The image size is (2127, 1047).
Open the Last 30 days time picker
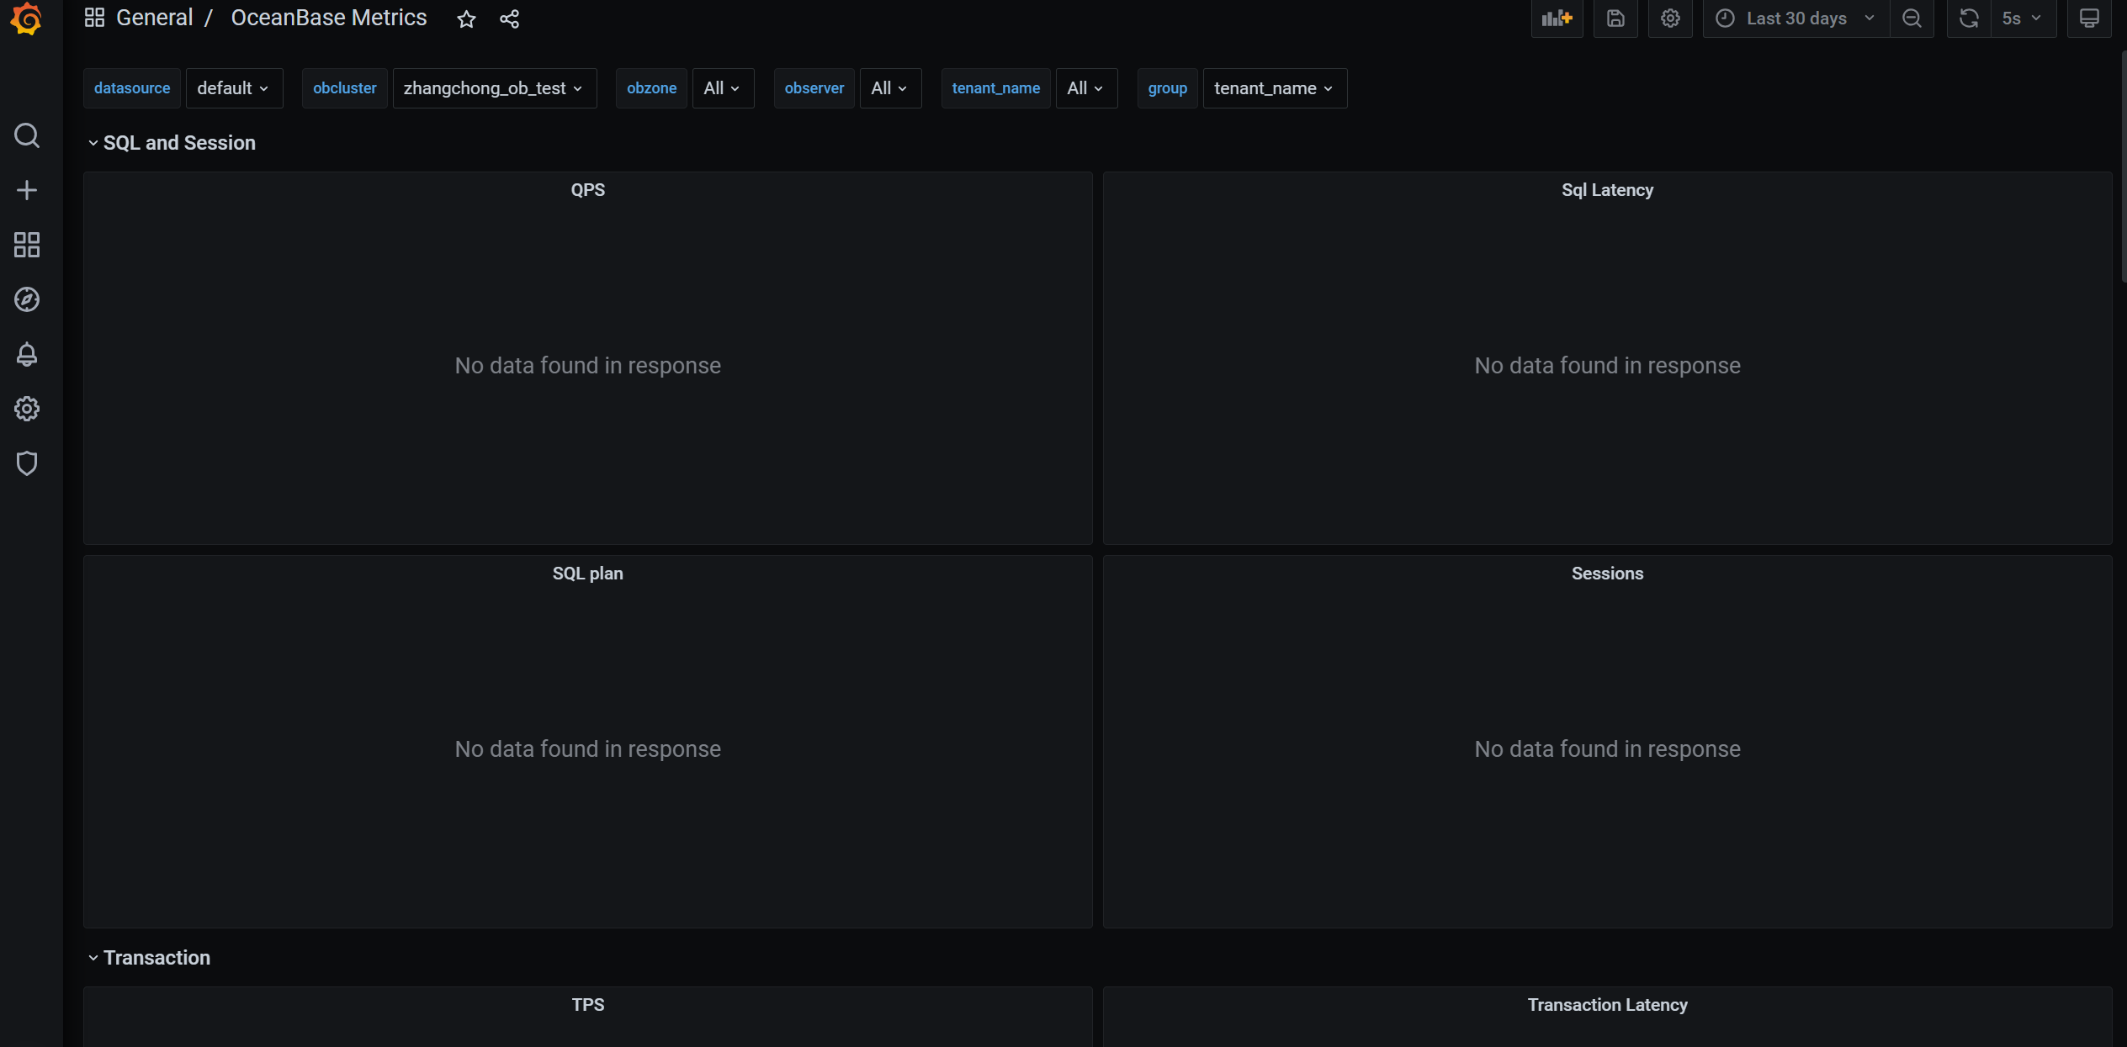coord(1795,19)
